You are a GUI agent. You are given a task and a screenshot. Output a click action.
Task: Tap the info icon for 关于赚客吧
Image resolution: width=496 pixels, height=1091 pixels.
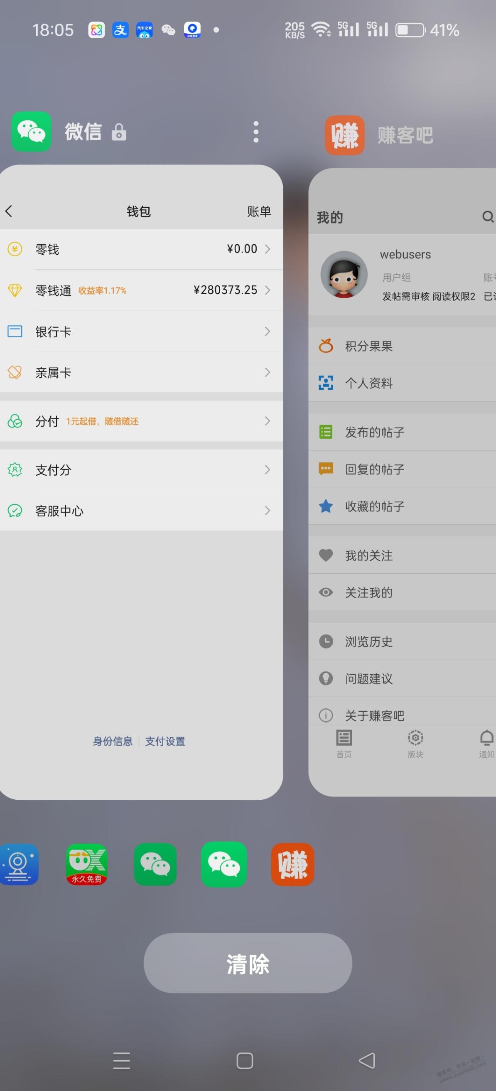[x=326, y=715]
